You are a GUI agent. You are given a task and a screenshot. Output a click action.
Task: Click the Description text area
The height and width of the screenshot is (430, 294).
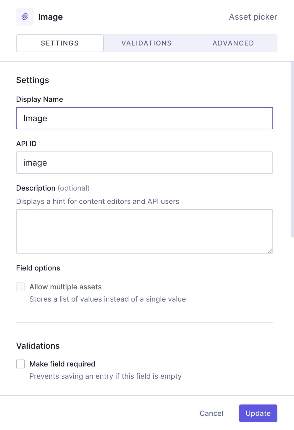[x=145, y=231]
